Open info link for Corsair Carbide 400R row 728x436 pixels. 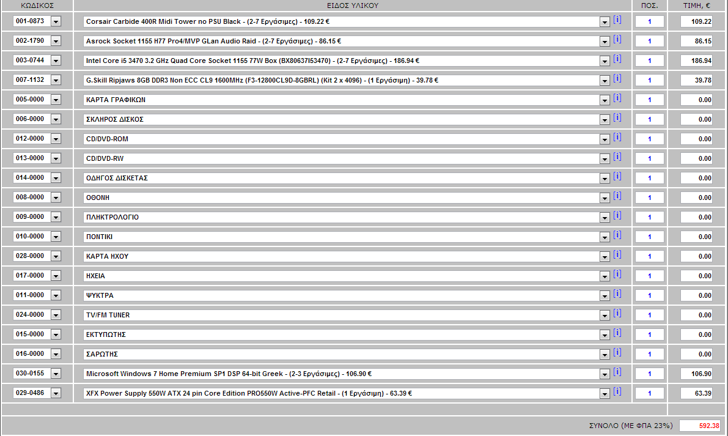click(617, 20)
